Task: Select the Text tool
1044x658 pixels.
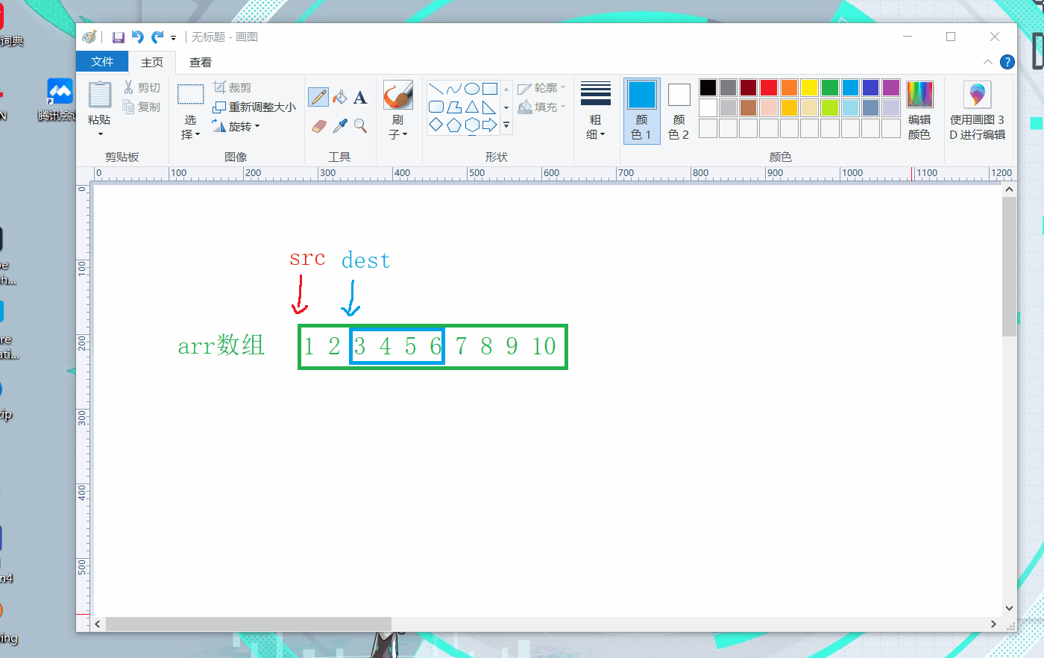Action: pos(360,97)
